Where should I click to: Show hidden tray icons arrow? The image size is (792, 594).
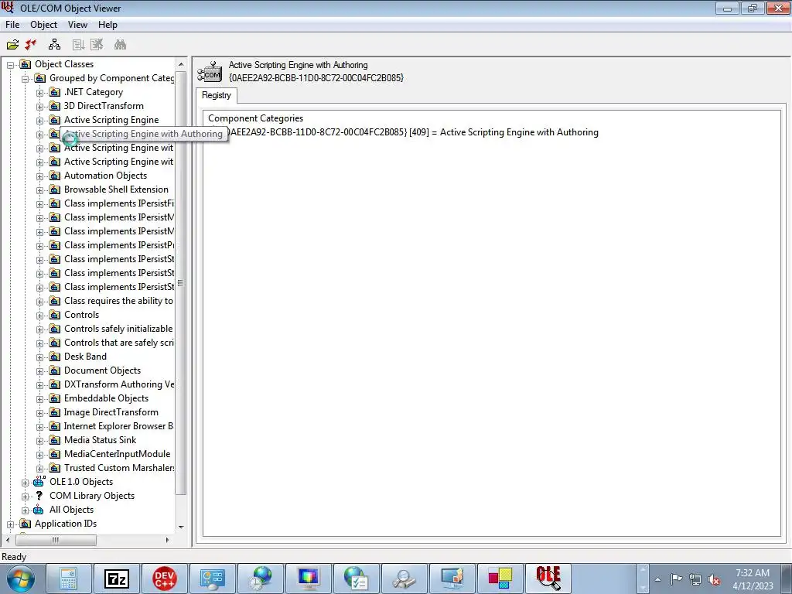point(657,580)
